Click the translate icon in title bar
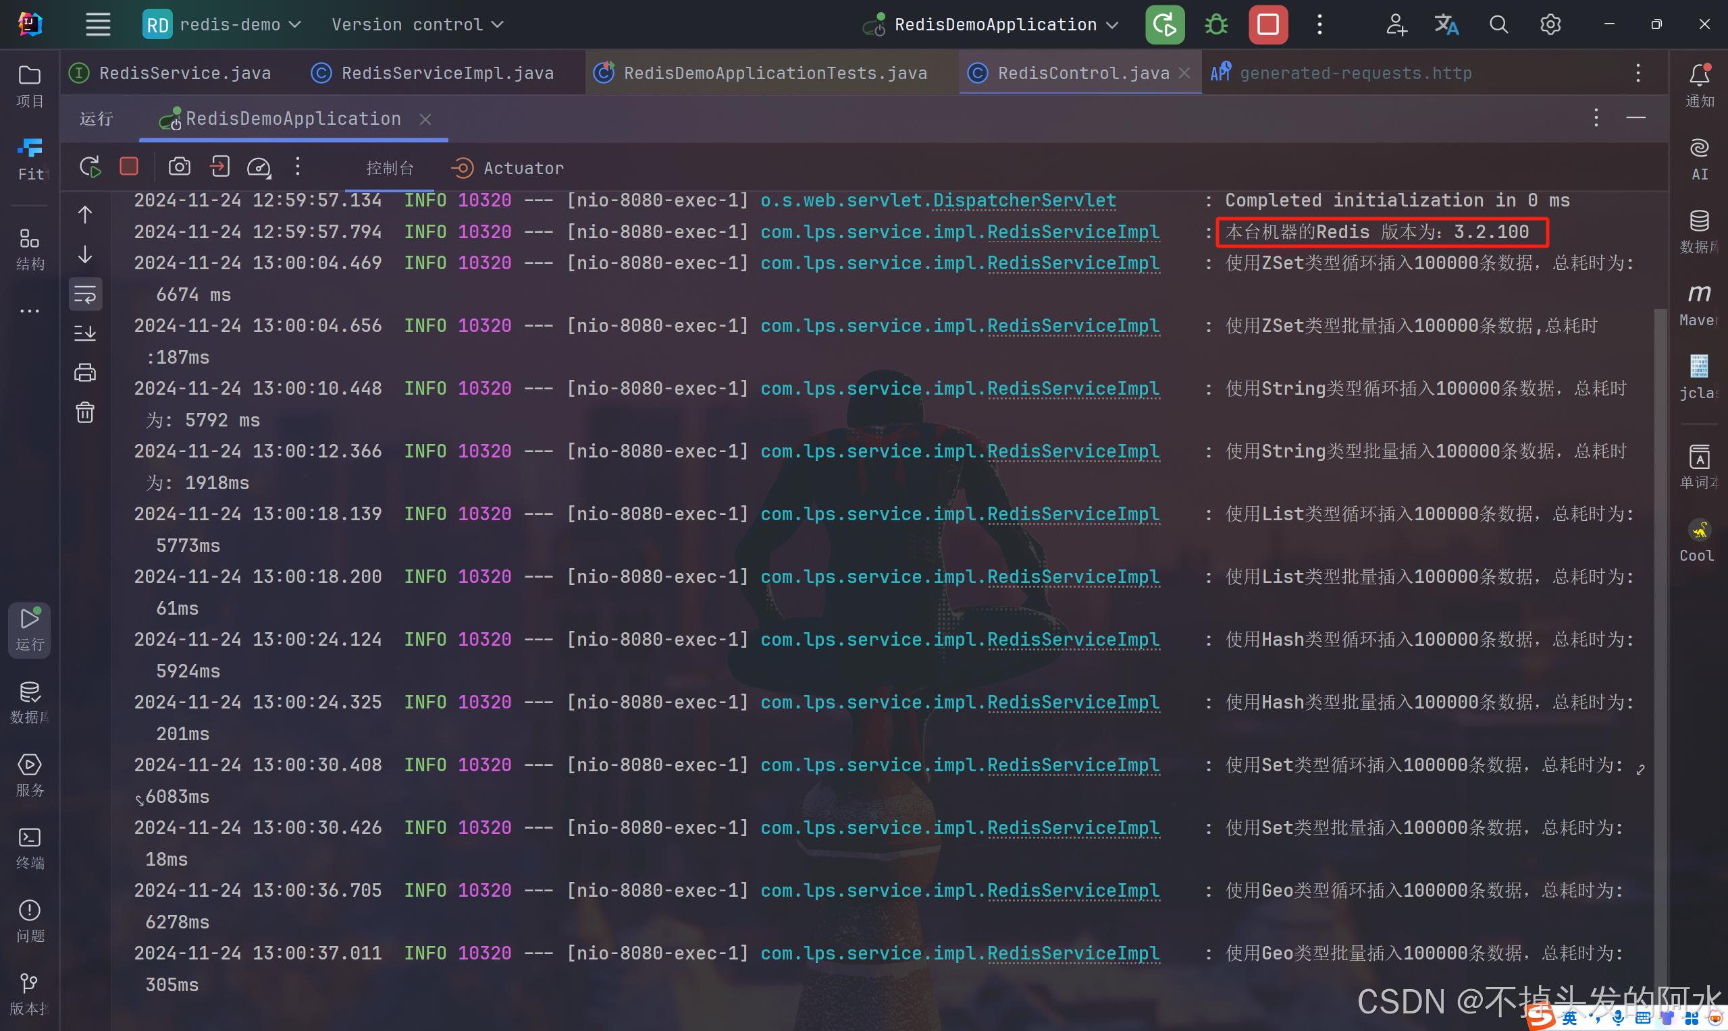1728x1031 pixels. tap(1446, 25)
